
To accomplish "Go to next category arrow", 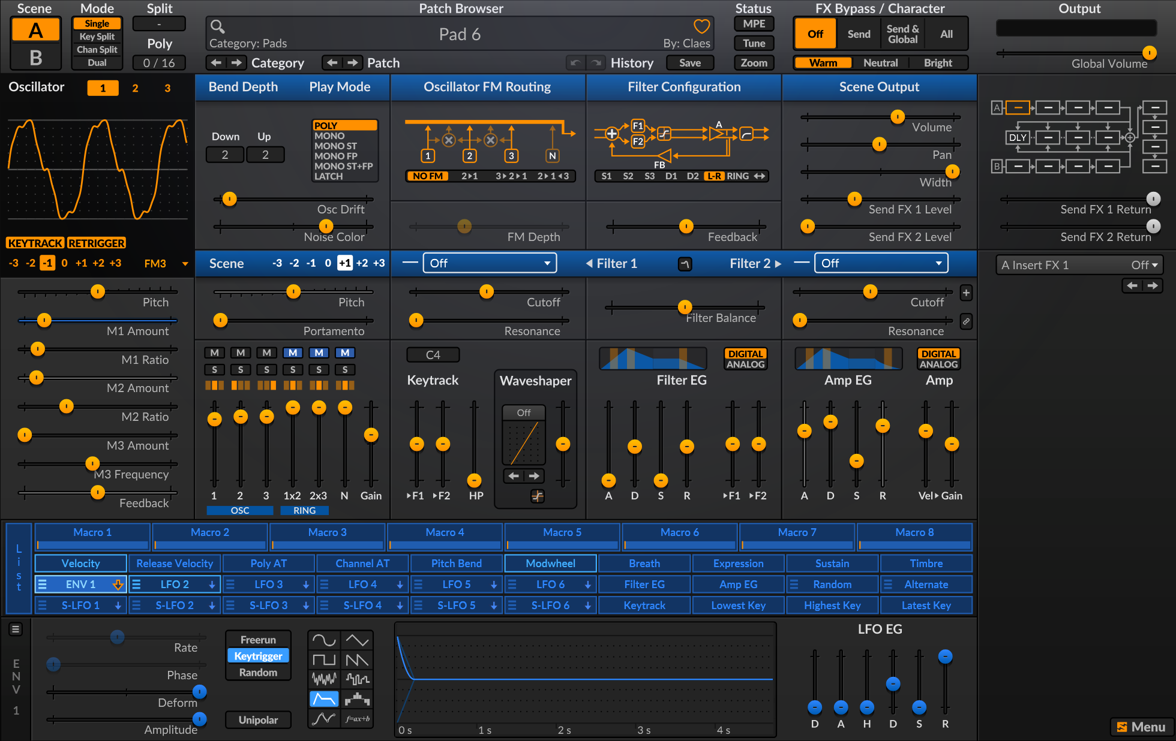I will 237,62.
